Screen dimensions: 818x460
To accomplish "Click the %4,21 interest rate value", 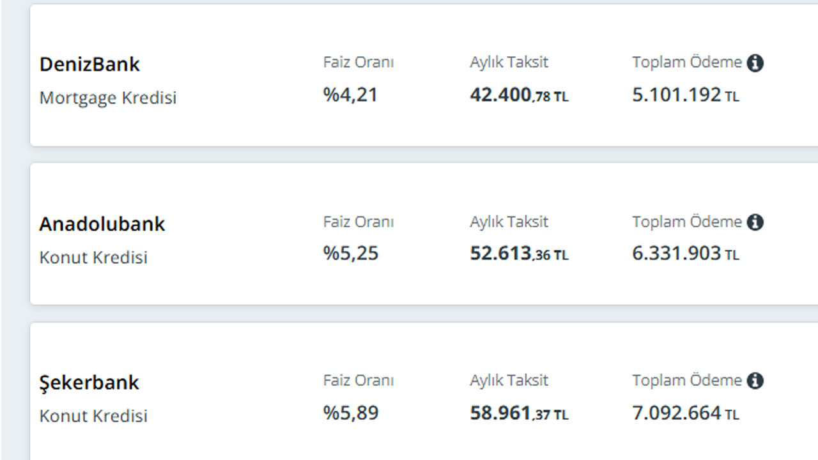I will 350,95.
